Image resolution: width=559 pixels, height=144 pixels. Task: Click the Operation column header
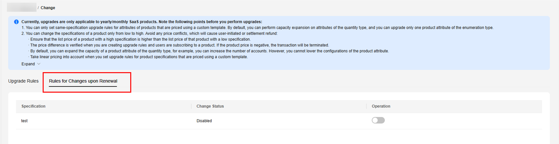(x=381, y=106)
